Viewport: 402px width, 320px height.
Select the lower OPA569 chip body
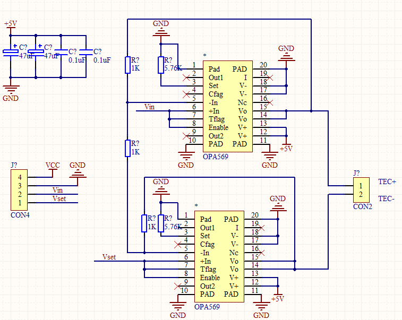[x=219, y=256]
